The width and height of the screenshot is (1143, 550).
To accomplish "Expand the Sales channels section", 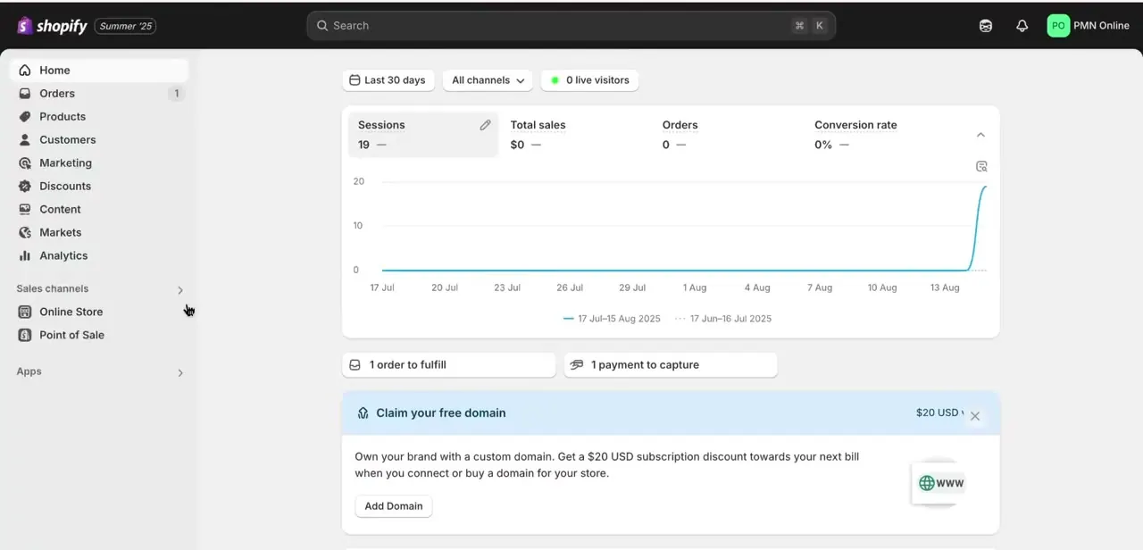I will (x=180, y=290).
